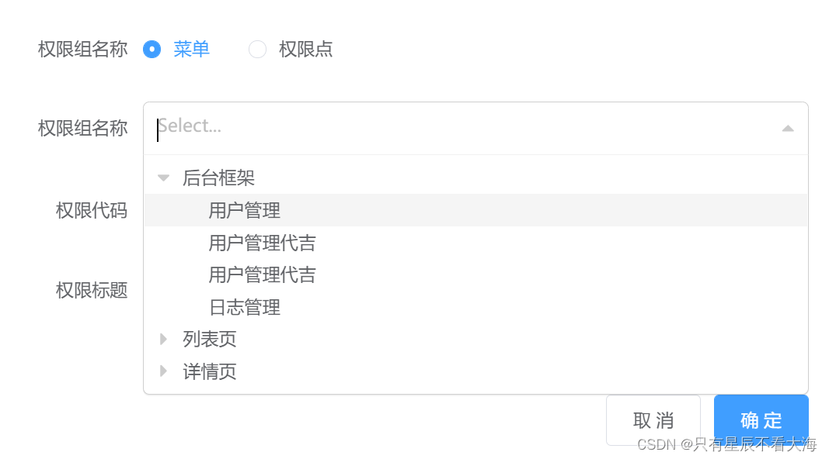The height and width of the screenshot is (459, 829).
Task: Open the 权限组名称 dropdown arrow
Action: [x=787, y=127]
